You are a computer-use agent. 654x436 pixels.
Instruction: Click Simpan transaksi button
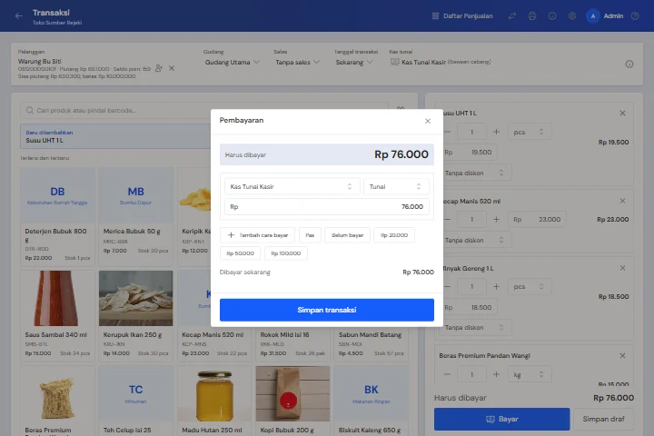327,310
